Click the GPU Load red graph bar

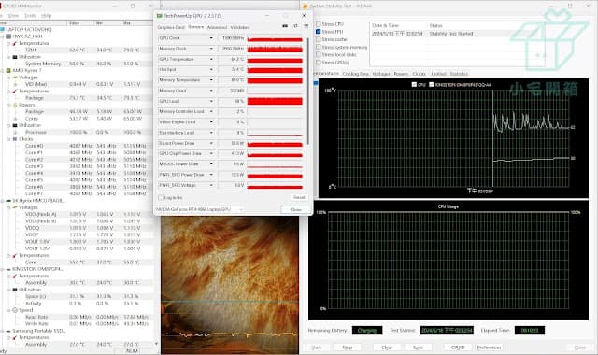(275, 102)
